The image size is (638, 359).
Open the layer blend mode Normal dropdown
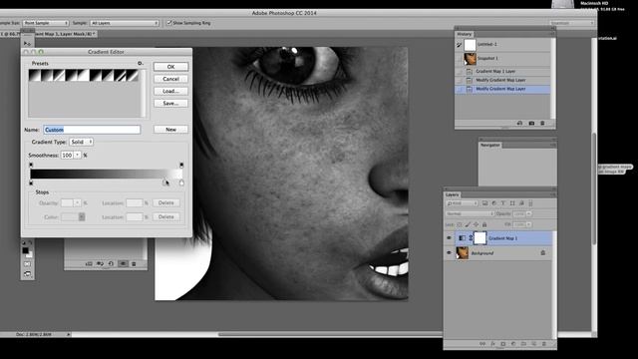tap(470, 213)
